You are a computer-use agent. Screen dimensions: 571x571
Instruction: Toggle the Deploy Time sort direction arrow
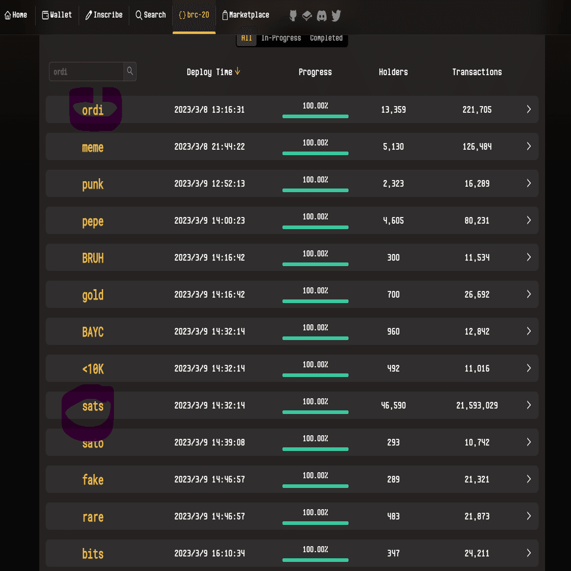[236, 71]
